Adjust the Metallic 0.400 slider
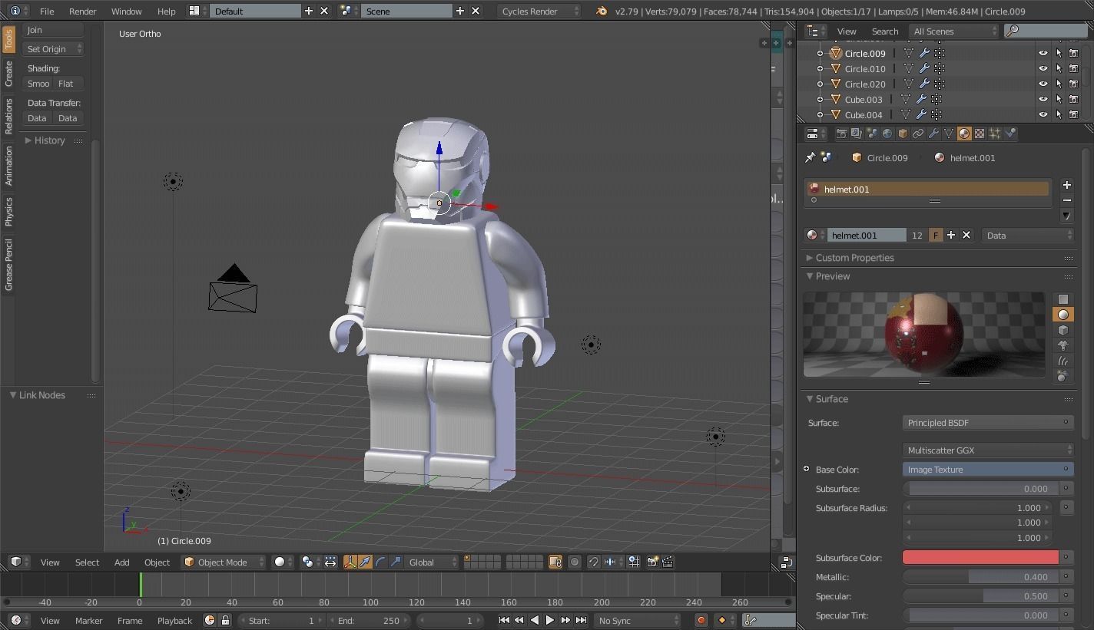 click(x=980, y=577)
